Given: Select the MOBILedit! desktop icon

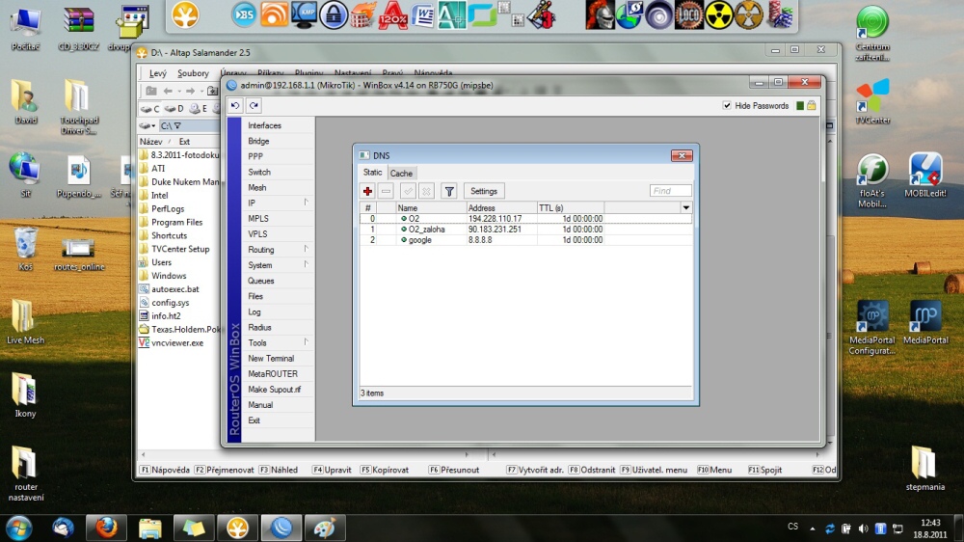Looking at the screenshot, I should 925,176.
